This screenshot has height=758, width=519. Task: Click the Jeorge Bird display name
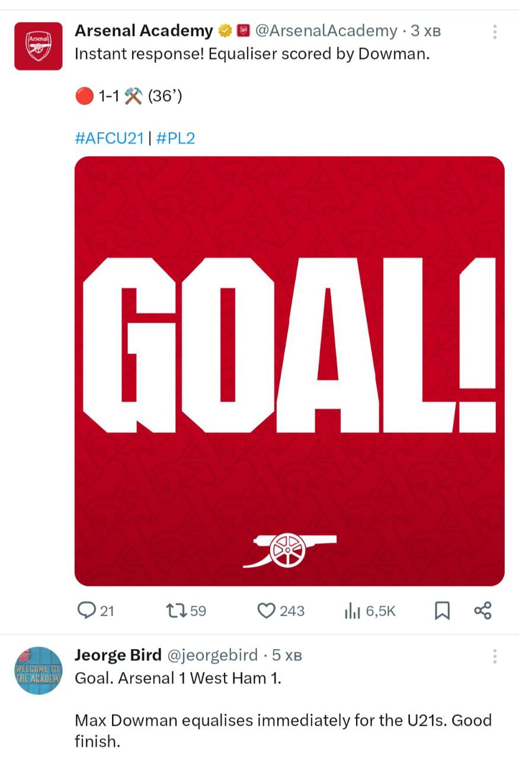pyautogui.click(x=118, y=655)
